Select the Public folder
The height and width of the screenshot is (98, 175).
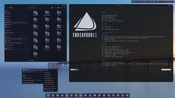(35, 55)
